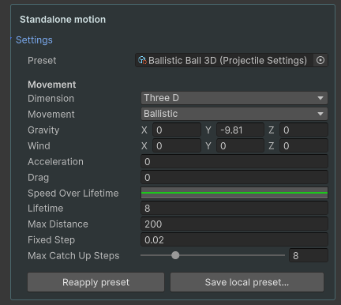Click the Acceleration label
Screen dimensions: 341x305
click(x=55, y=162)
